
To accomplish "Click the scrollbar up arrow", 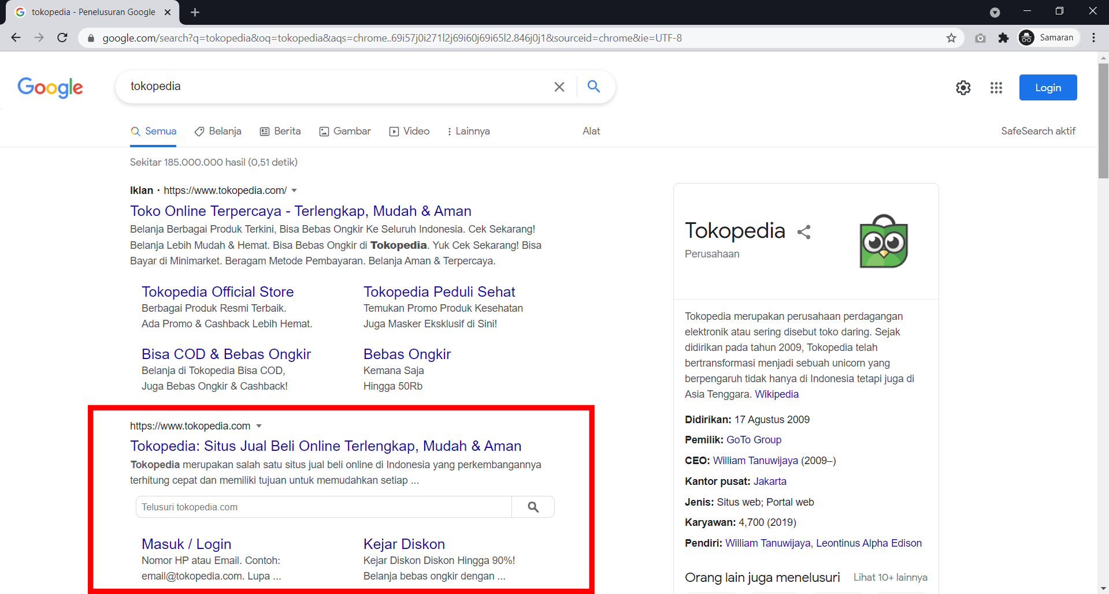I will point(1103,57).
